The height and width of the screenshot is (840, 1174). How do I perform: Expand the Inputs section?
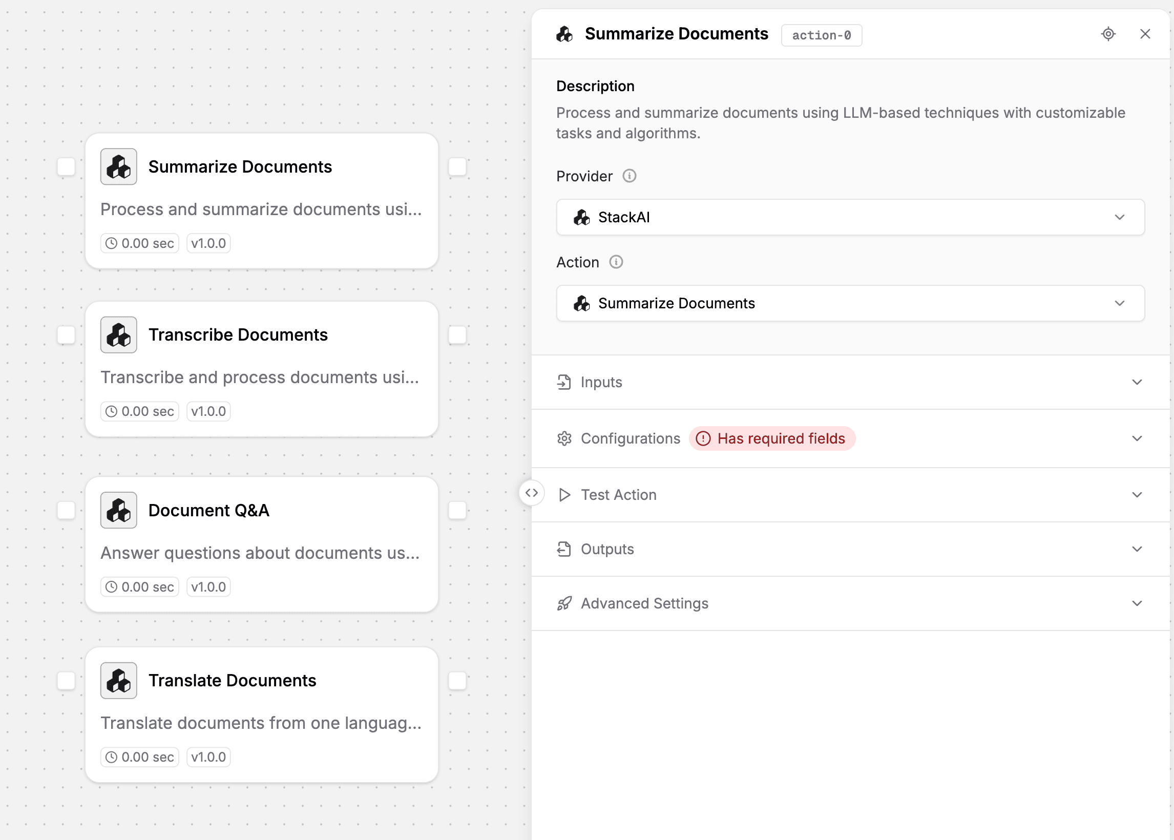[x=850, y=383]
